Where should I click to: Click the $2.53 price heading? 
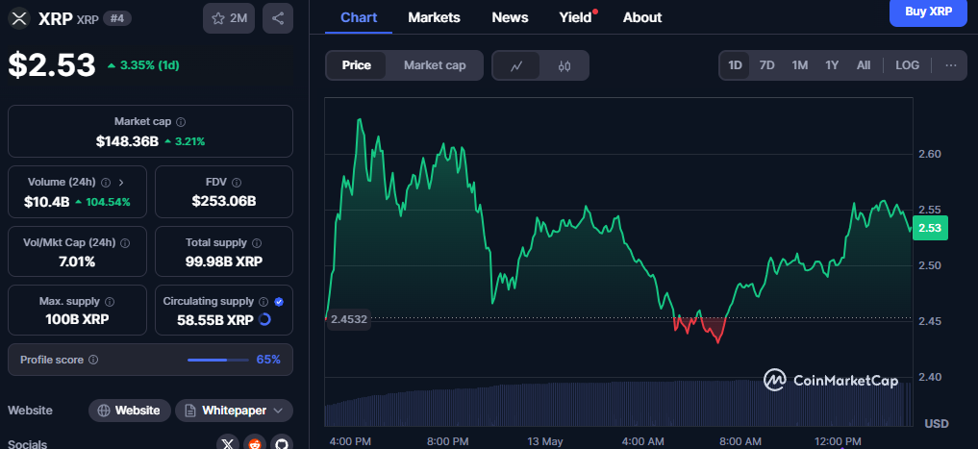point(52,64)
